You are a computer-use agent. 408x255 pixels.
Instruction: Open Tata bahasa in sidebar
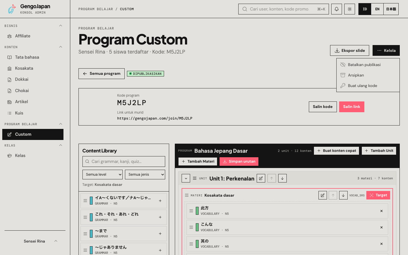coord(33,57)
